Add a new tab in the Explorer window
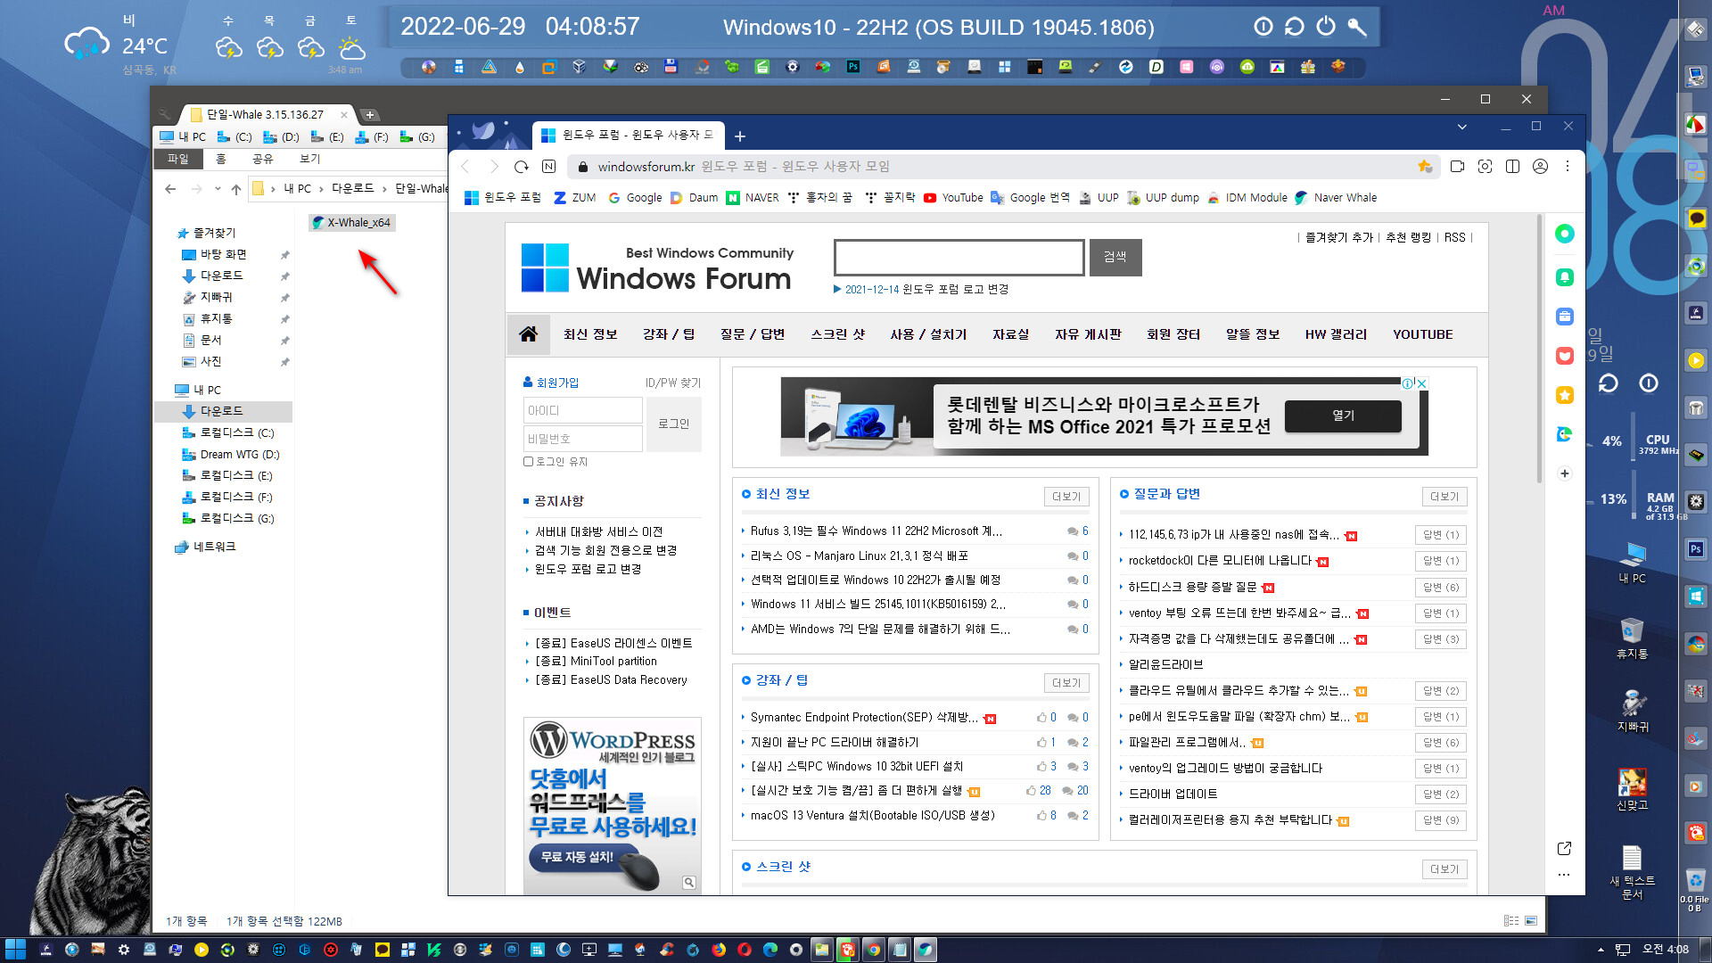 tap(370, 115)
